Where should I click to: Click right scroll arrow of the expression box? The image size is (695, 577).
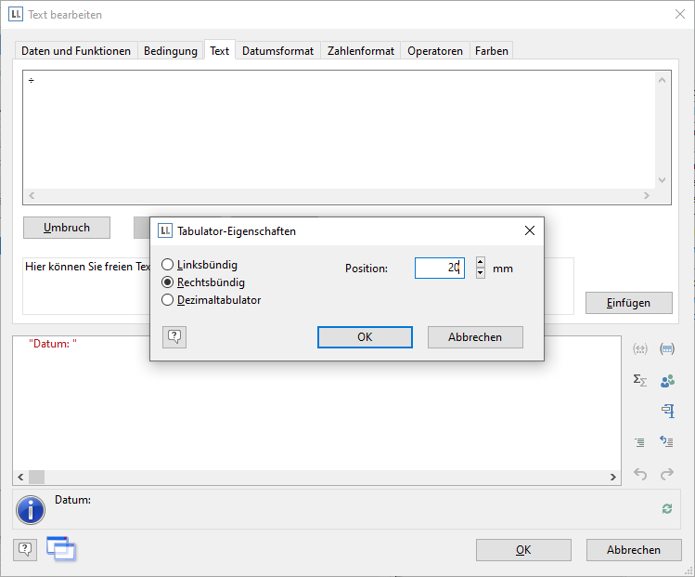click(x=613, y=477)
